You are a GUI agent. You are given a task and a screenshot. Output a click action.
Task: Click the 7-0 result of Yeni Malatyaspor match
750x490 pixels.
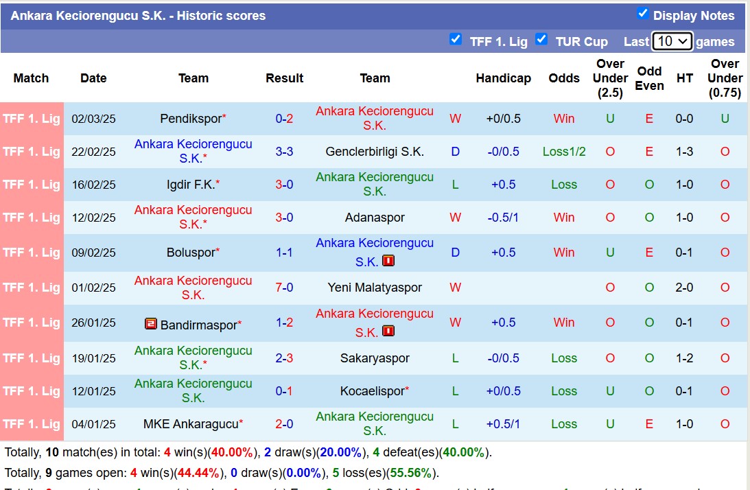[285, 288]
